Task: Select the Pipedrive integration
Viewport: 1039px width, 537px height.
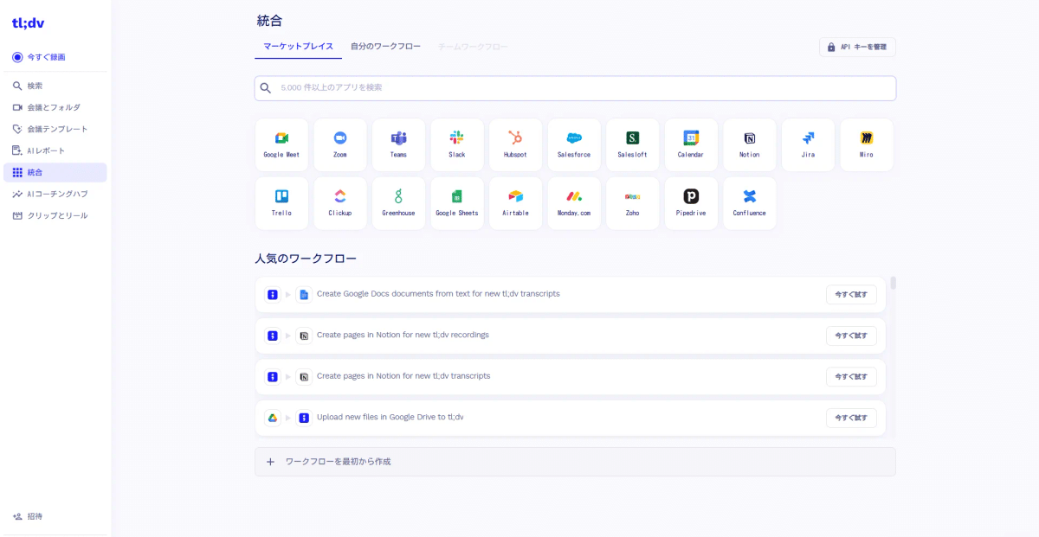Action: pos(691,203)
